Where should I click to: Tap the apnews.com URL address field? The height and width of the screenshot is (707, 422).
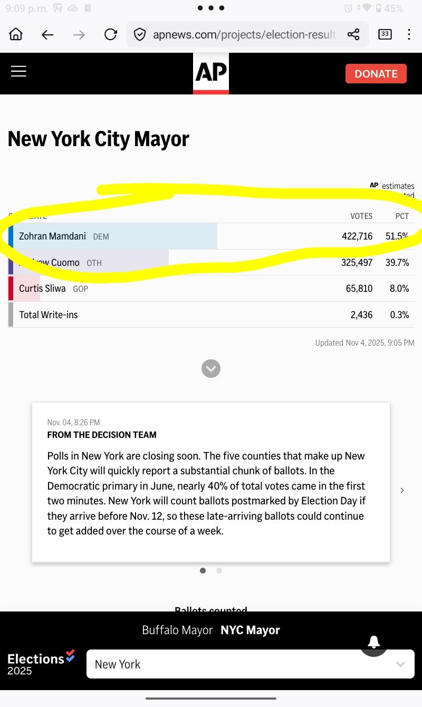click(244, 35)
